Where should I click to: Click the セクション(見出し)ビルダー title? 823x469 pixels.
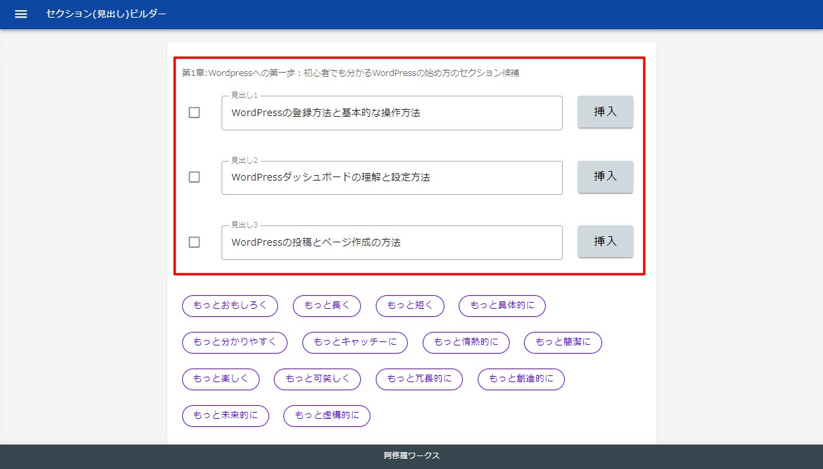[x=106, y=14]
